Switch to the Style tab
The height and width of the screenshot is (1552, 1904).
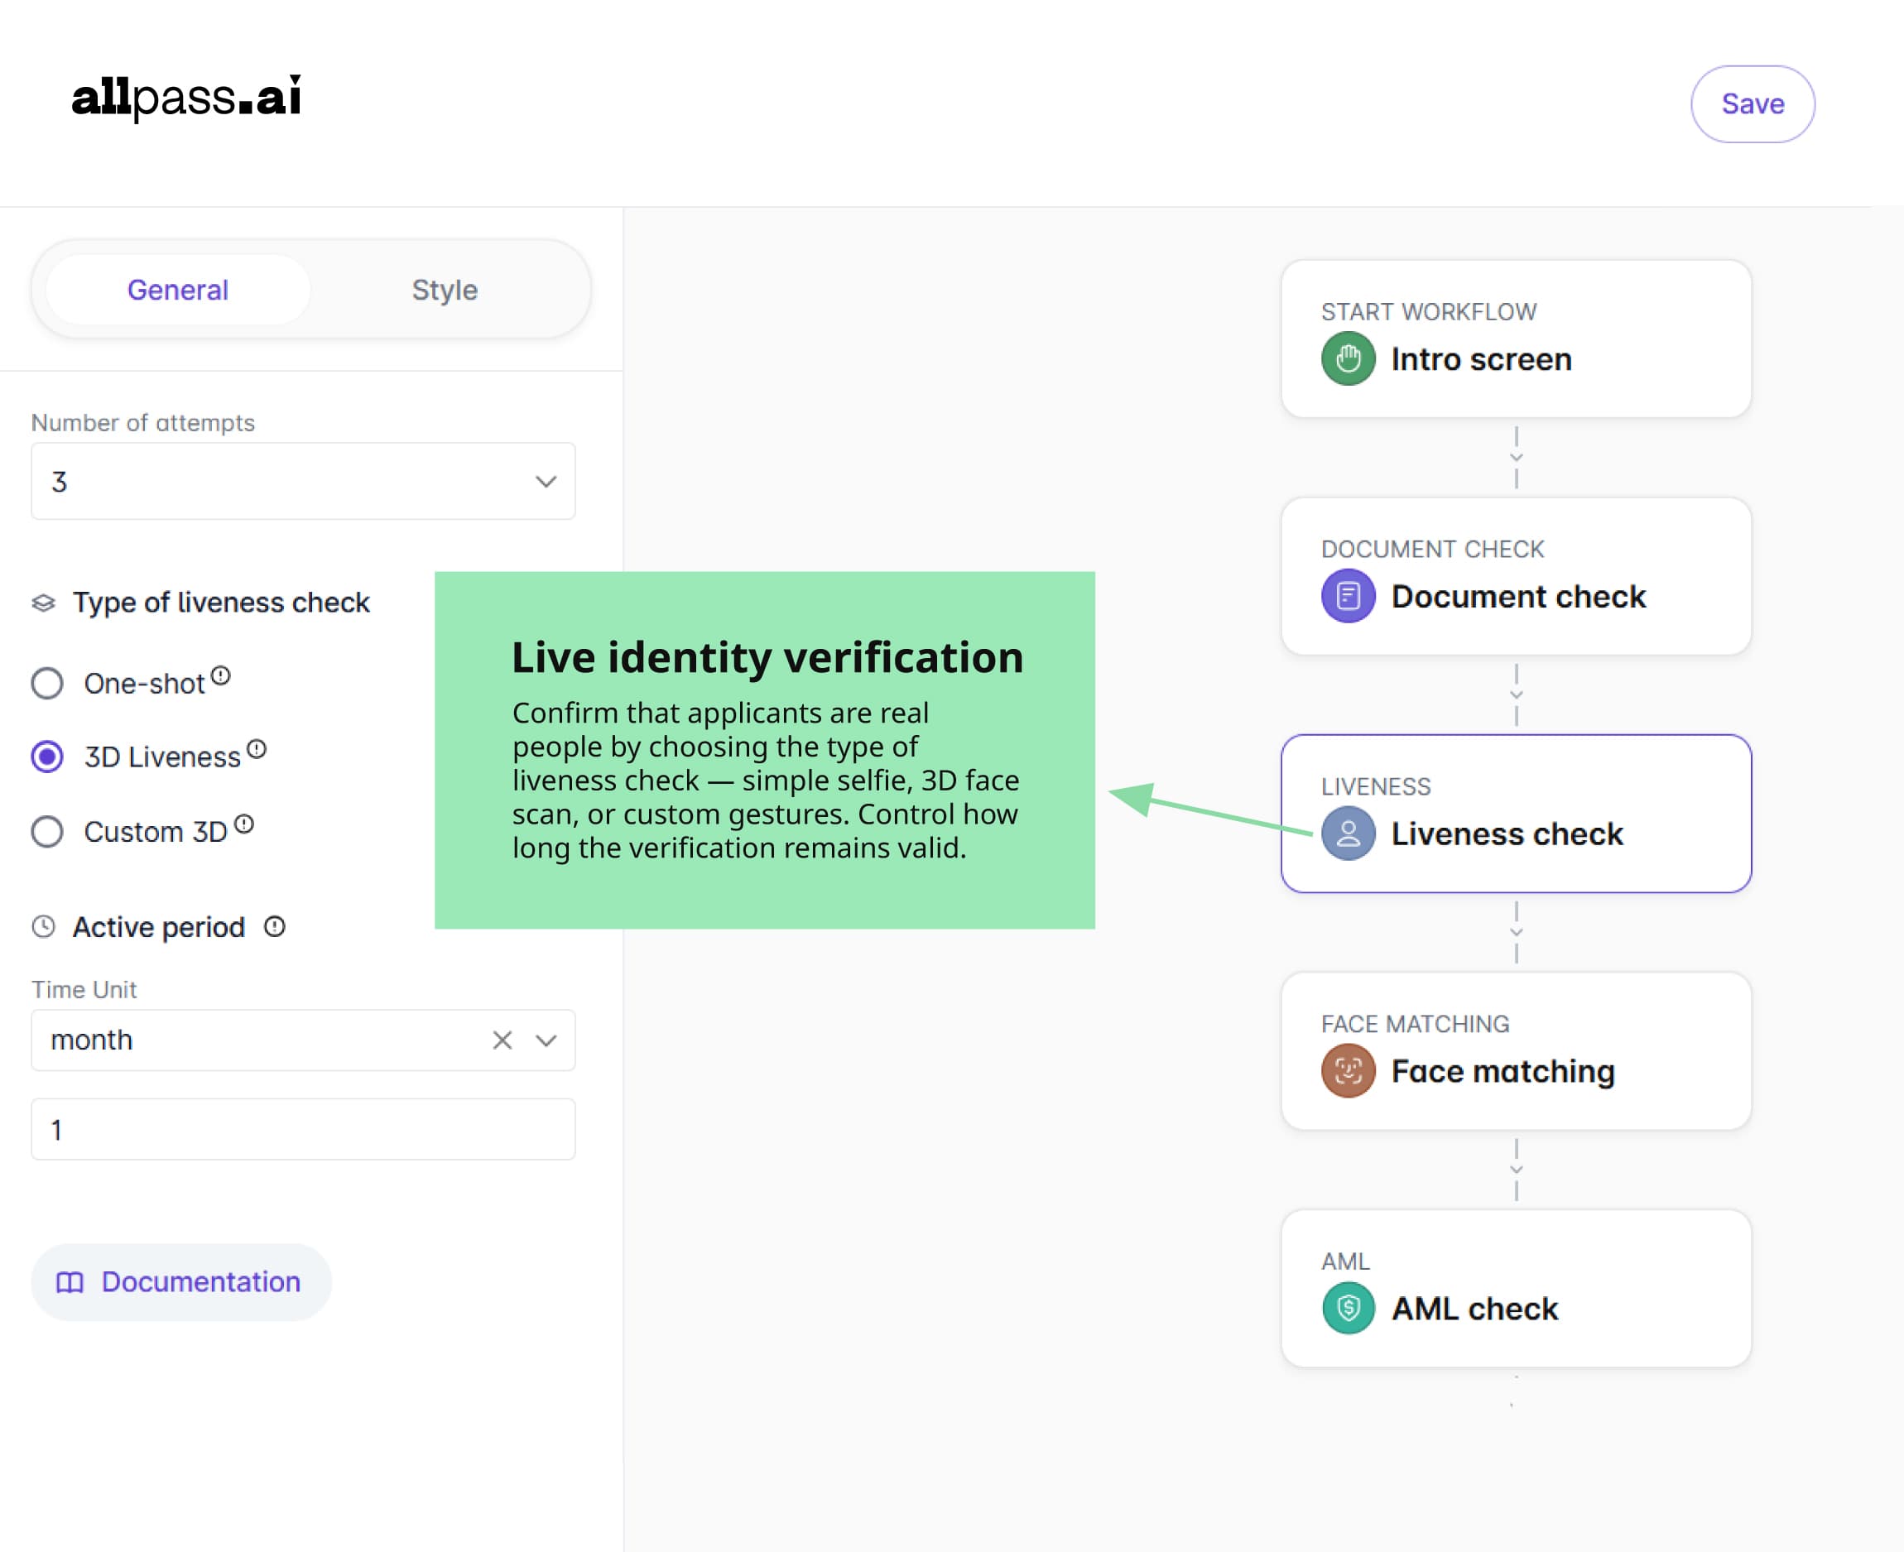tap(445, 290)
